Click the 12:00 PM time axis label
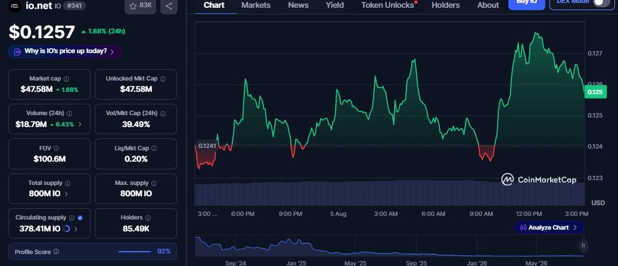The width and height of the screenshot is (618, 266). 529,214
